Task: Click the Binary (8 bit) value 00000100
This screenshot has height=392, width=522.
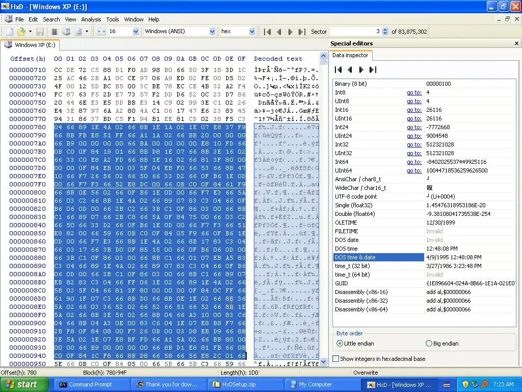Action: [438, 84]
